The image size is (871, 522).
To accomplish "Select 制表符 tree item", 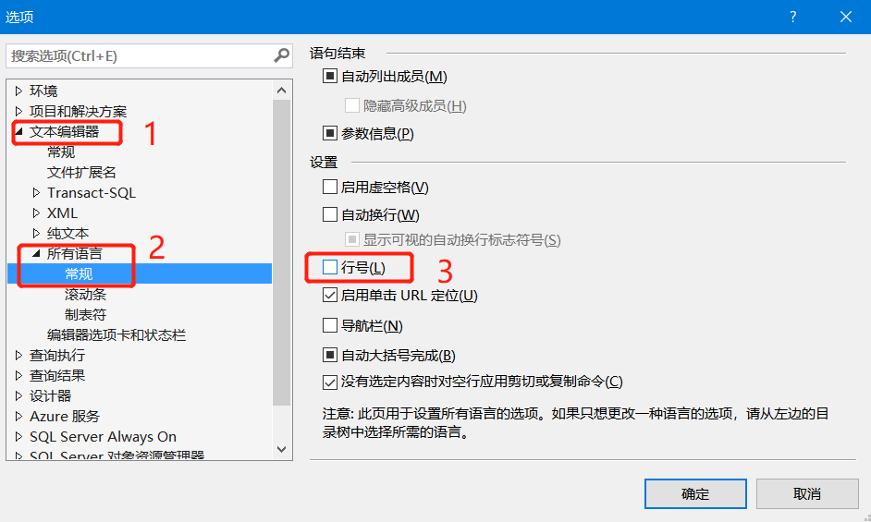I will pos(85,314).
